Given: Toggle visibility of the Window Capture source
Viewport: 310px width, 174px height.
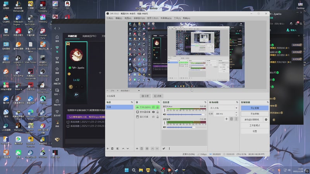Looking at the screenshot, I should [x=153, y=117].
